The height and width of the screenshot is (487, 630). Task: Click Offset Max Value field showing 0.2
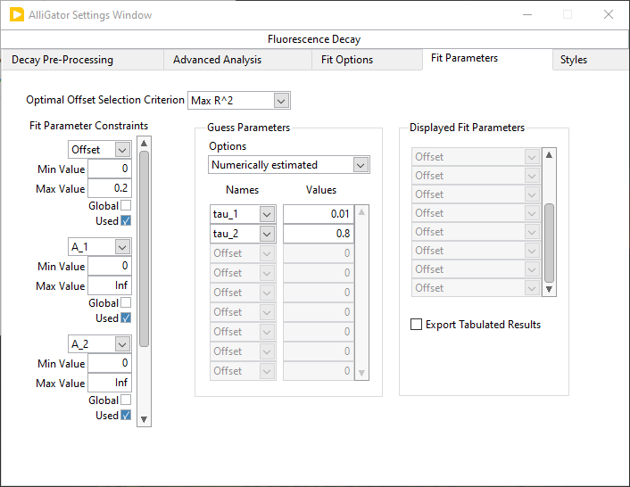pyautogui.click(x=110, y=188)
